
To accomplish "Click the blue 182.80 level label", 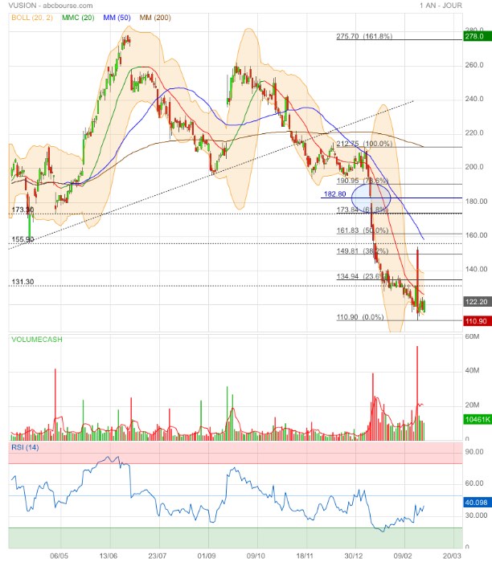I will pos(334,194).
